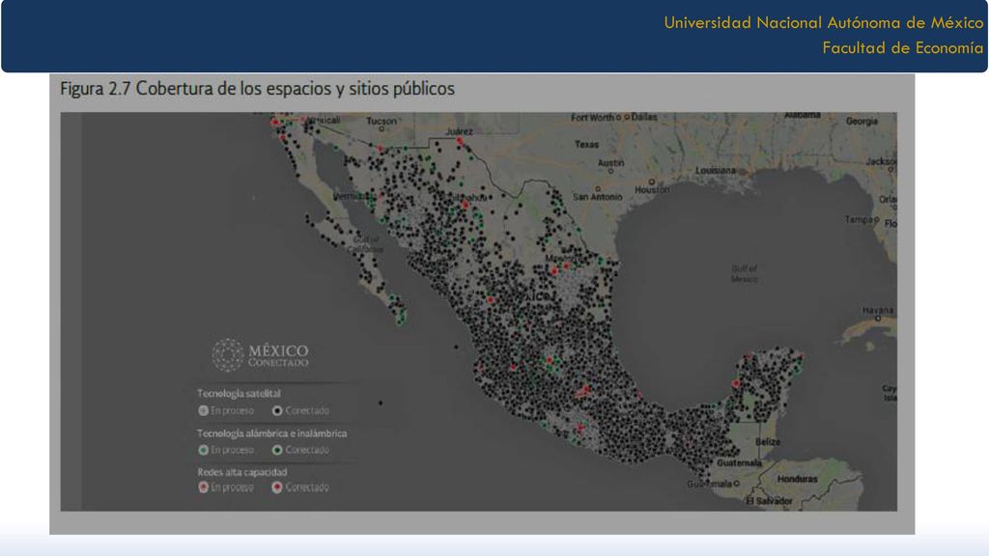Image resolution: width=989 pixels, height=556 pixels.
Task: Click the Louisiana state label
Action: (716, 170)
